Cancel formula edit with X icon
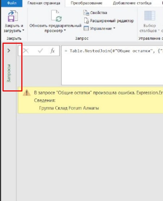The height and width of the screenshot is (201, 163). [26, 51]
